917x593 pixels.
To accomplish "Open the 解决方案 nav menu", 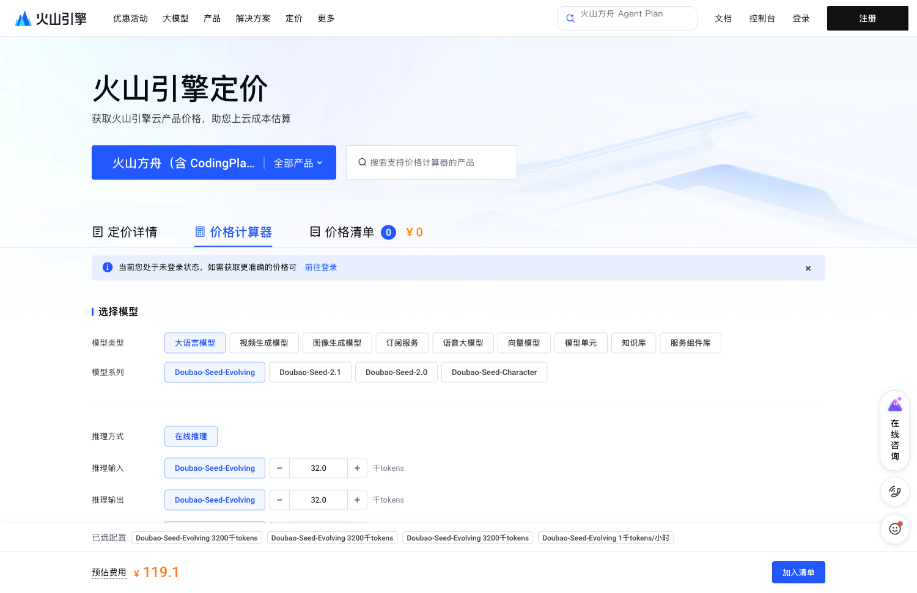I will click(253, 18).
